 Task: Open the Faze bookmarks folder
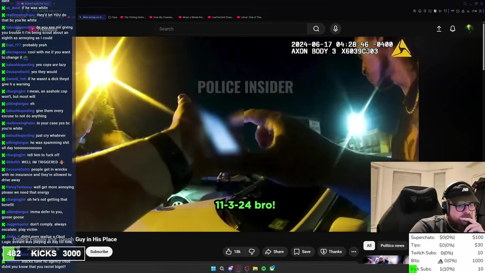click(x=113, y=17)
